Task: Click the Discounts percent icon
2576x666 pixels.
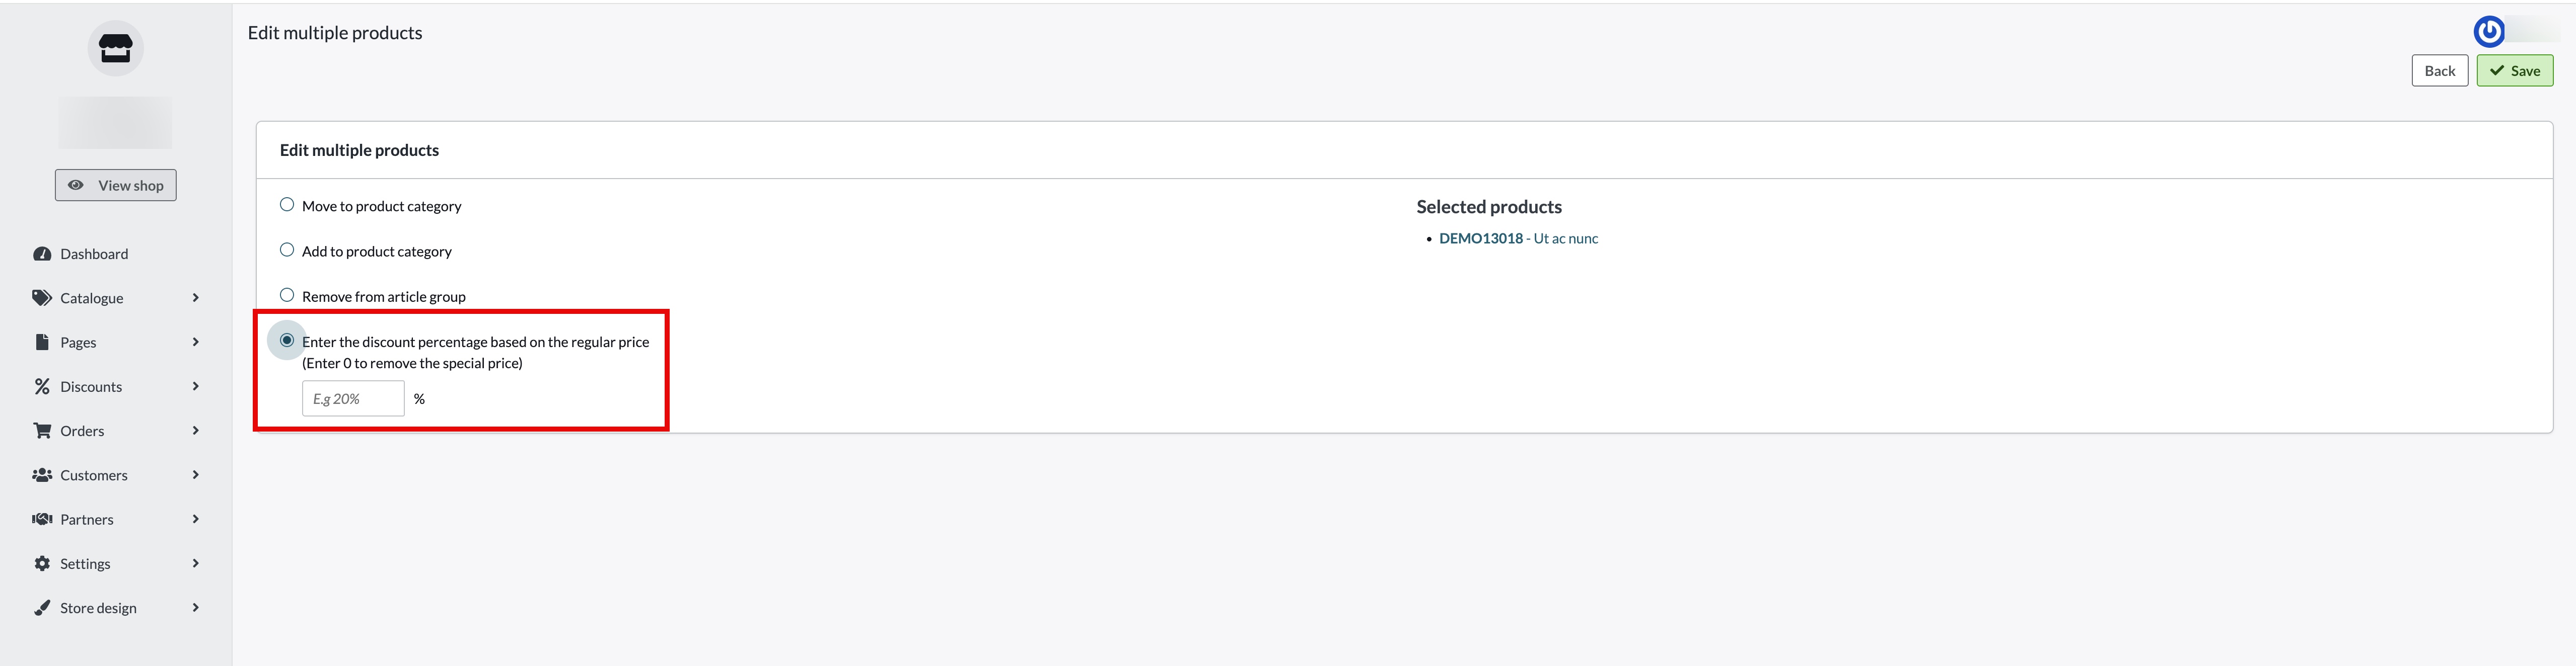Action: [x=42, y=386]
